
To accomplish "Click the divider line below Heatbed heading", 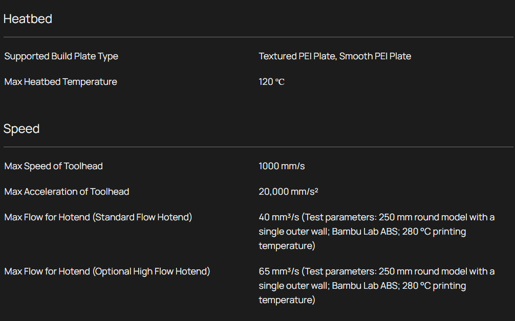I will pyautogui.click(x=257, y=37).
